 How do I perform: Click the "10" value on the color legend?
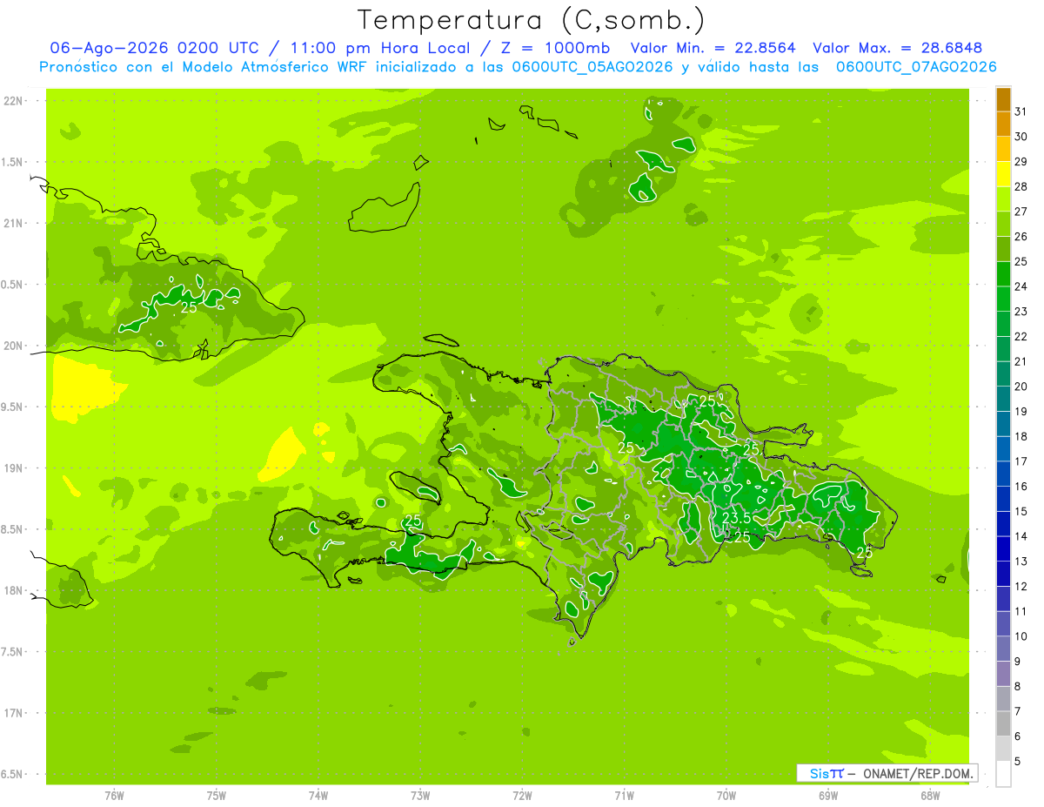[x=1021, y=636]
